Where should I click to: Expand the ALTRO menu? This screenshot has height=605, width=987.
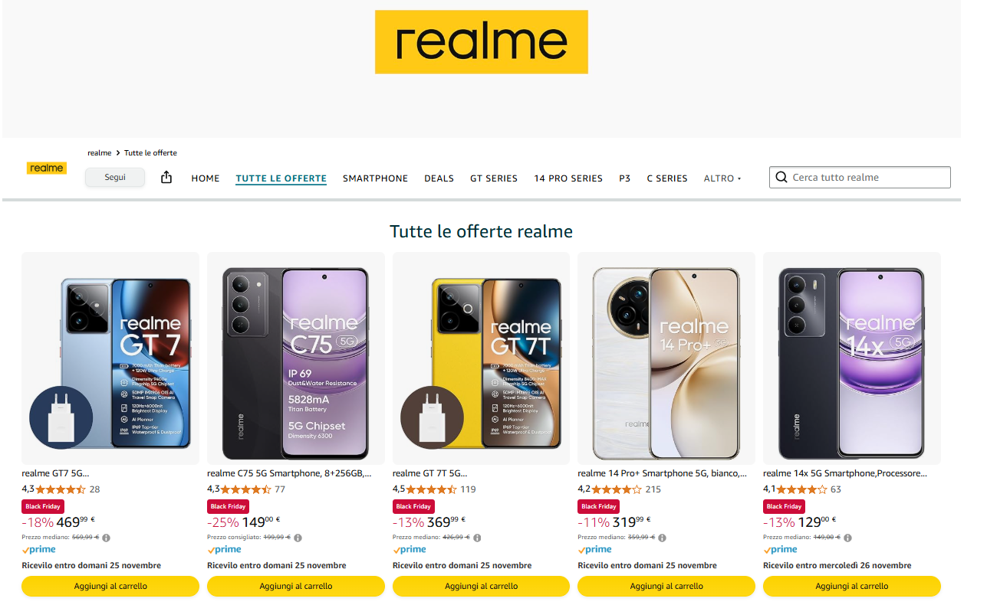722,178
